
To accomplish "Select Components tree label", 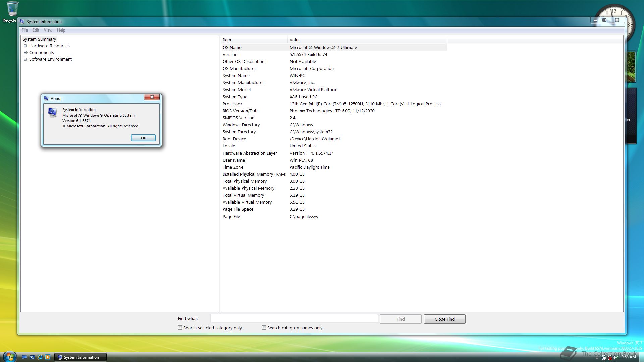I will [x=42, y=53].
